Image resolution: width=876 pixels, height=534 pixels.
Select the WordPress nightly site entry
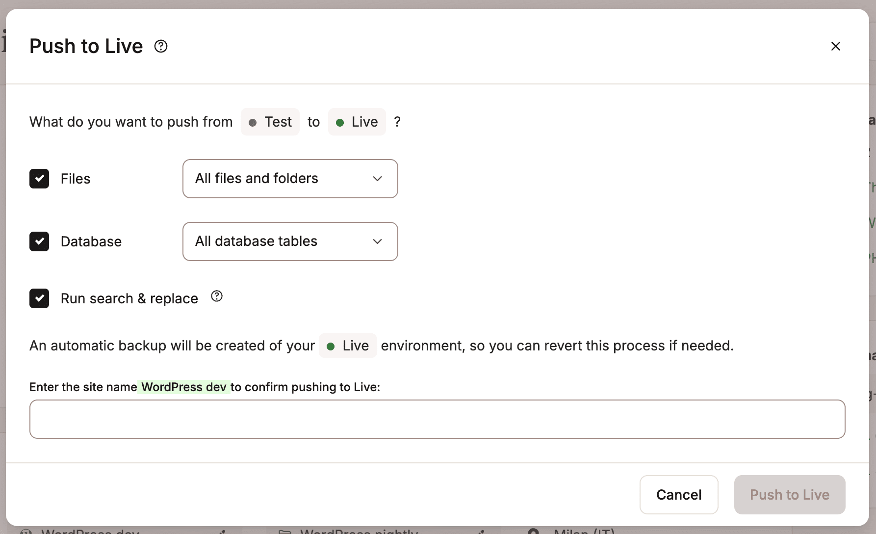(359, 532)
